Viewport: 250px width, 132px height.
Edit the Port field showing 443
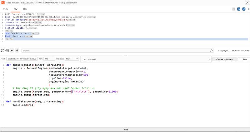(x=49, y=59)
